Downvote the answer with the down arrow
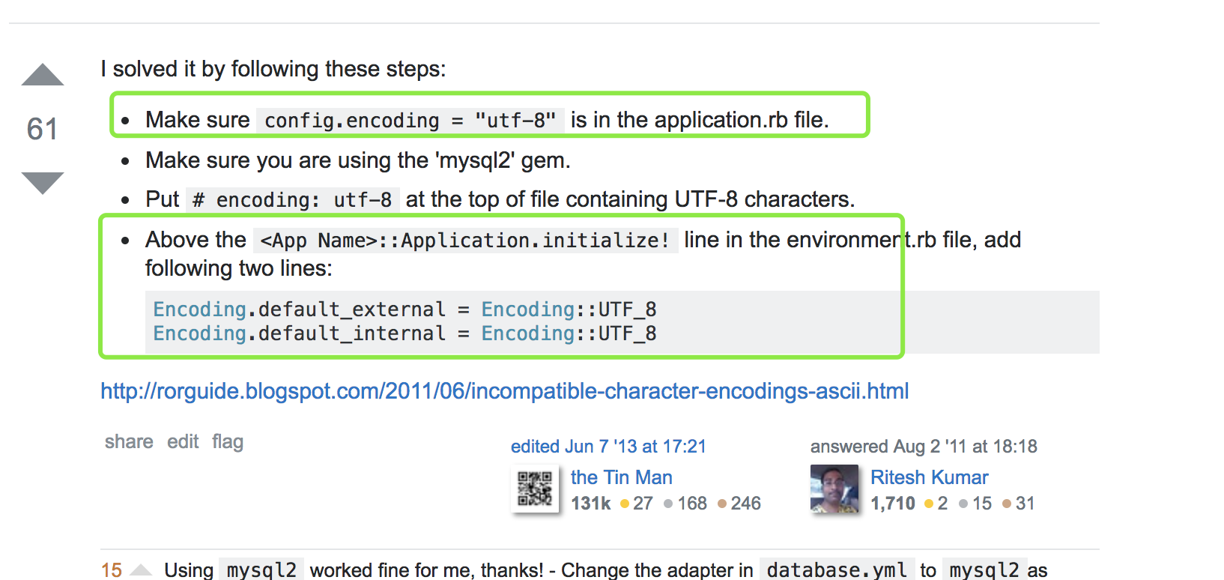 (x=43, y=182)
